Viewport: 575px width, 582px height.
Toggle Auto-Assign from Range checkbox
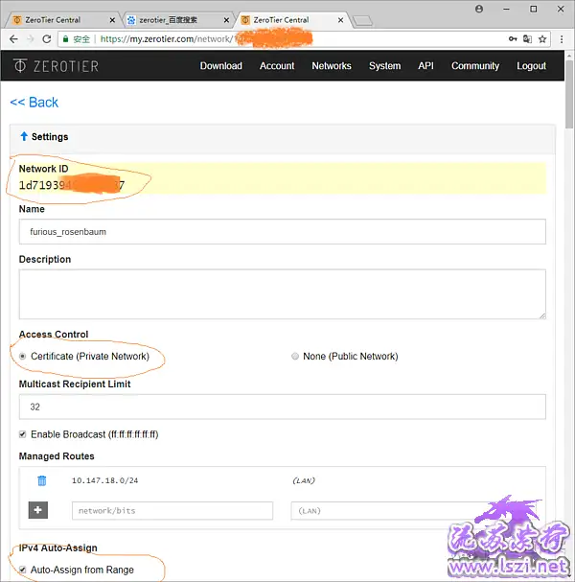(x=23, y=570)
